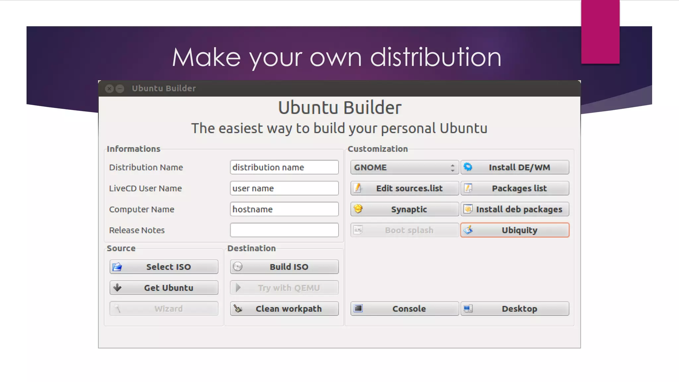Click the blue gear icon on Install DE/WM
This screenshot has height=382, width=679.
(x=468, y=167)
